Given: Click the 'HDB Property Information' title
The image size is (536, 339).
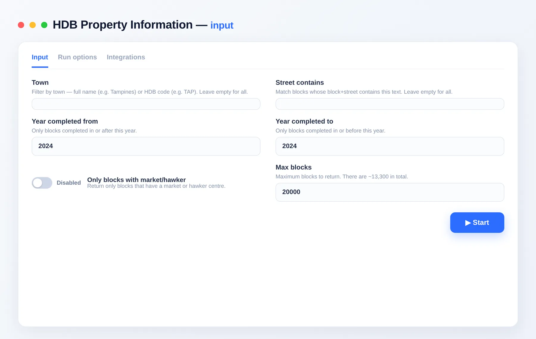Looking at the screenshot, I should 123,25.
